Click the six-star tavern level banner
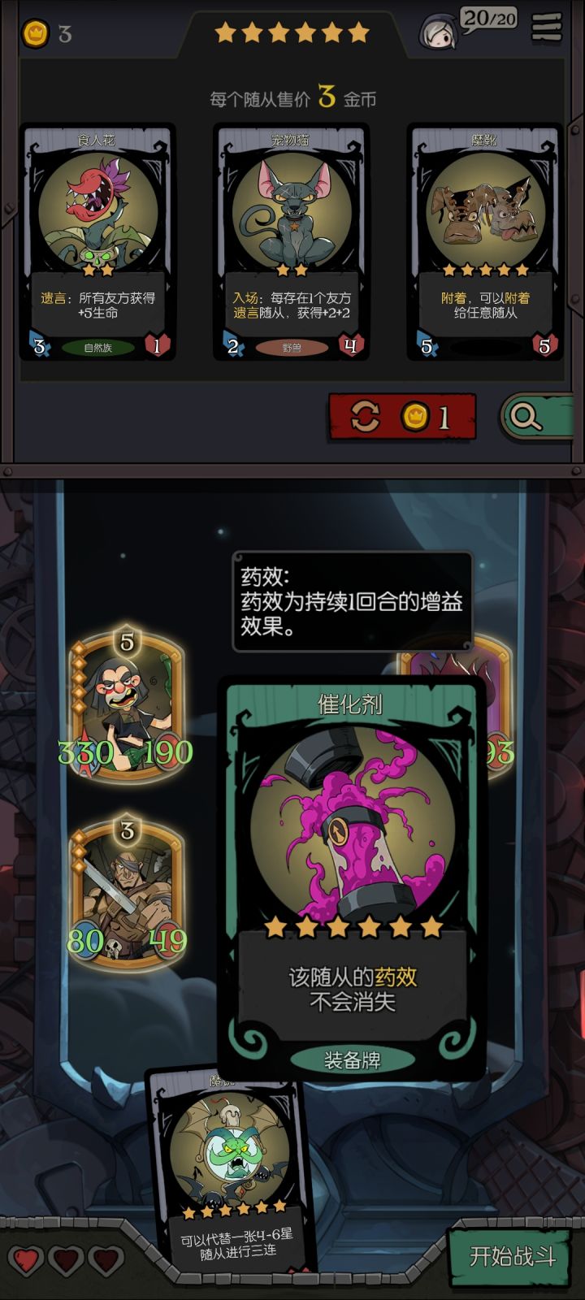Viewport: 585px width, 1300px height. coord(292,32)
